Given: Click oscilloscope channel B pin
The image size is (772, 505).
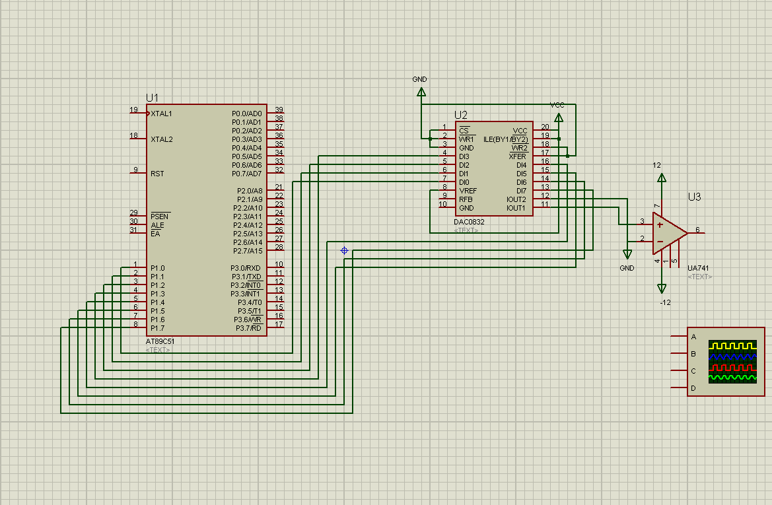Looking at the screenshot, I should point(680,353).
